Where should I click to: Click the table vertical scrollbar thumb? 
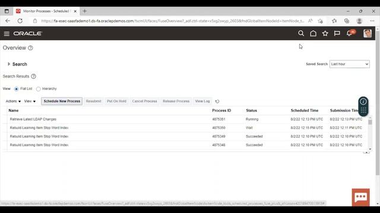point(370,122)
